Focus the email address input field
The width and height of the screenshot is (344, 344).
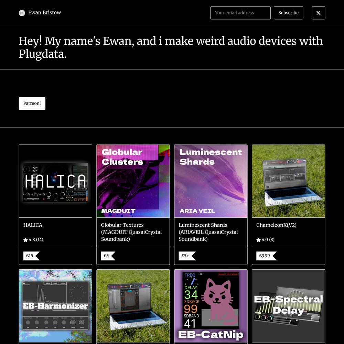point(240,13)
